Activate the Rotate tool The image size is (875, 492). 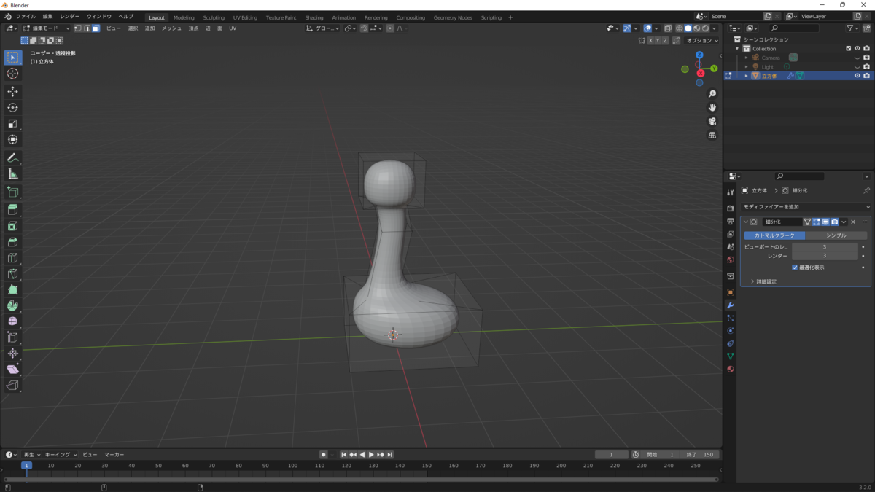tap(12, 107)
